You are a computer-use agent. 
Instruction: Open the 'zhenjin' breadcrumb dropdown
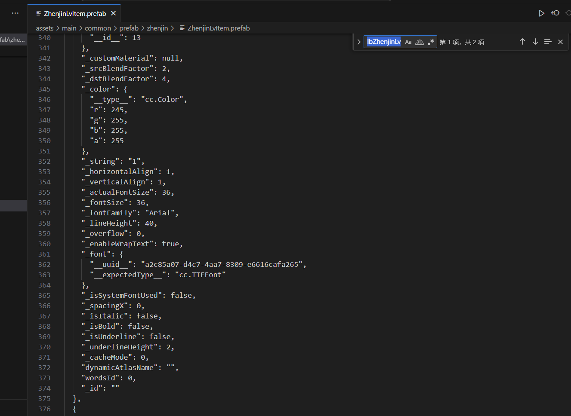pos(157,28)
